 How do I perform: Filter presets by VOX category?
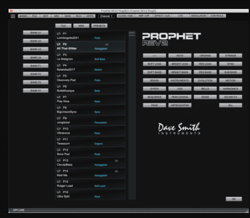(x=180, y=89)
